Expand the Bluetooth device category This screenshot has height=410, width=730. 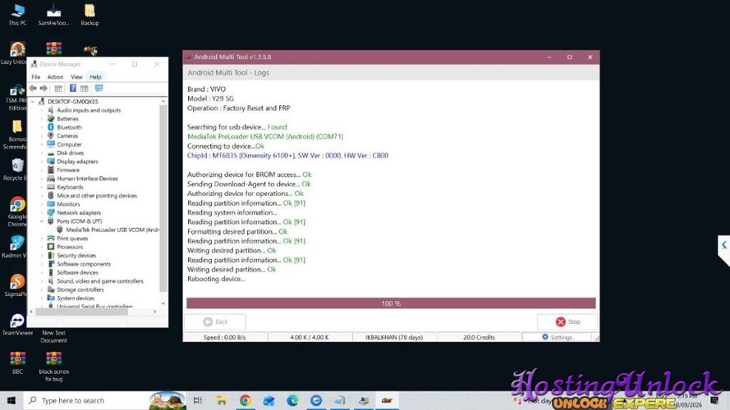tap(42, 127)
